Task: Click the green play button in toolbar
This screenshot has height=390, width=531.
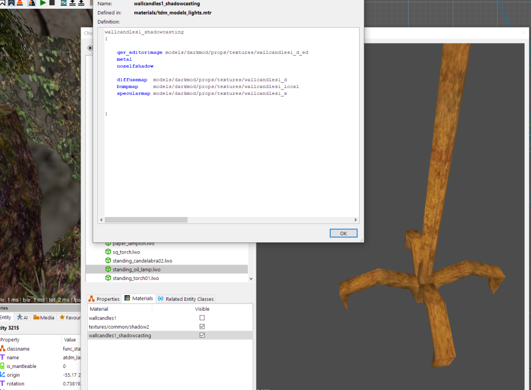Action: point(43,3)
